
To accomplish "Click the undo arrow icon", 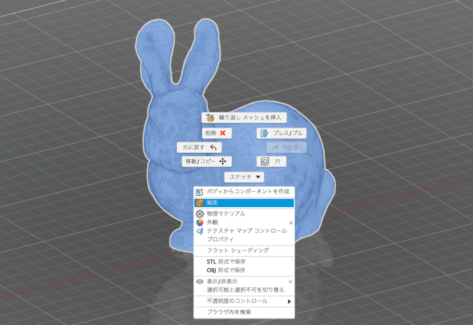I will (x=213, y=147).
